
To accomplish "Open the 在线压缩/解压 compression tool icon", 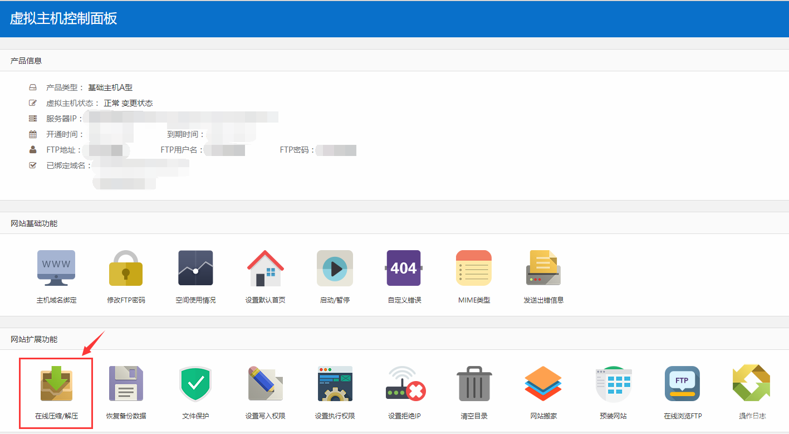I will coord(56,384).
